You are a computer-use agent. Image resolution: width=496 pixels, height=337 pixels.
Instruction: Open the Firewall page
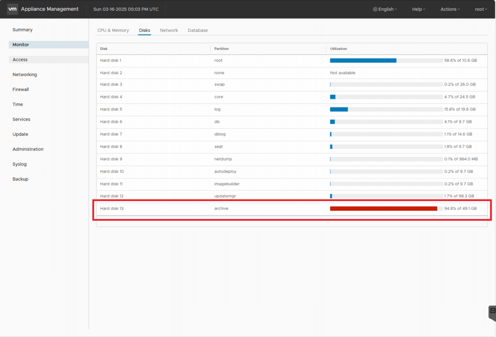pyautogui.click(x=21, y=90)
